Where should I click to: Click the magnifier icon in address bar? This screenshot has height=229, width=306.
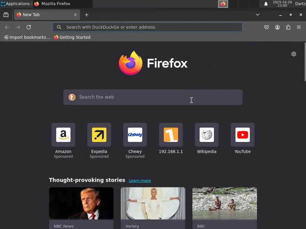pos(59,27)
